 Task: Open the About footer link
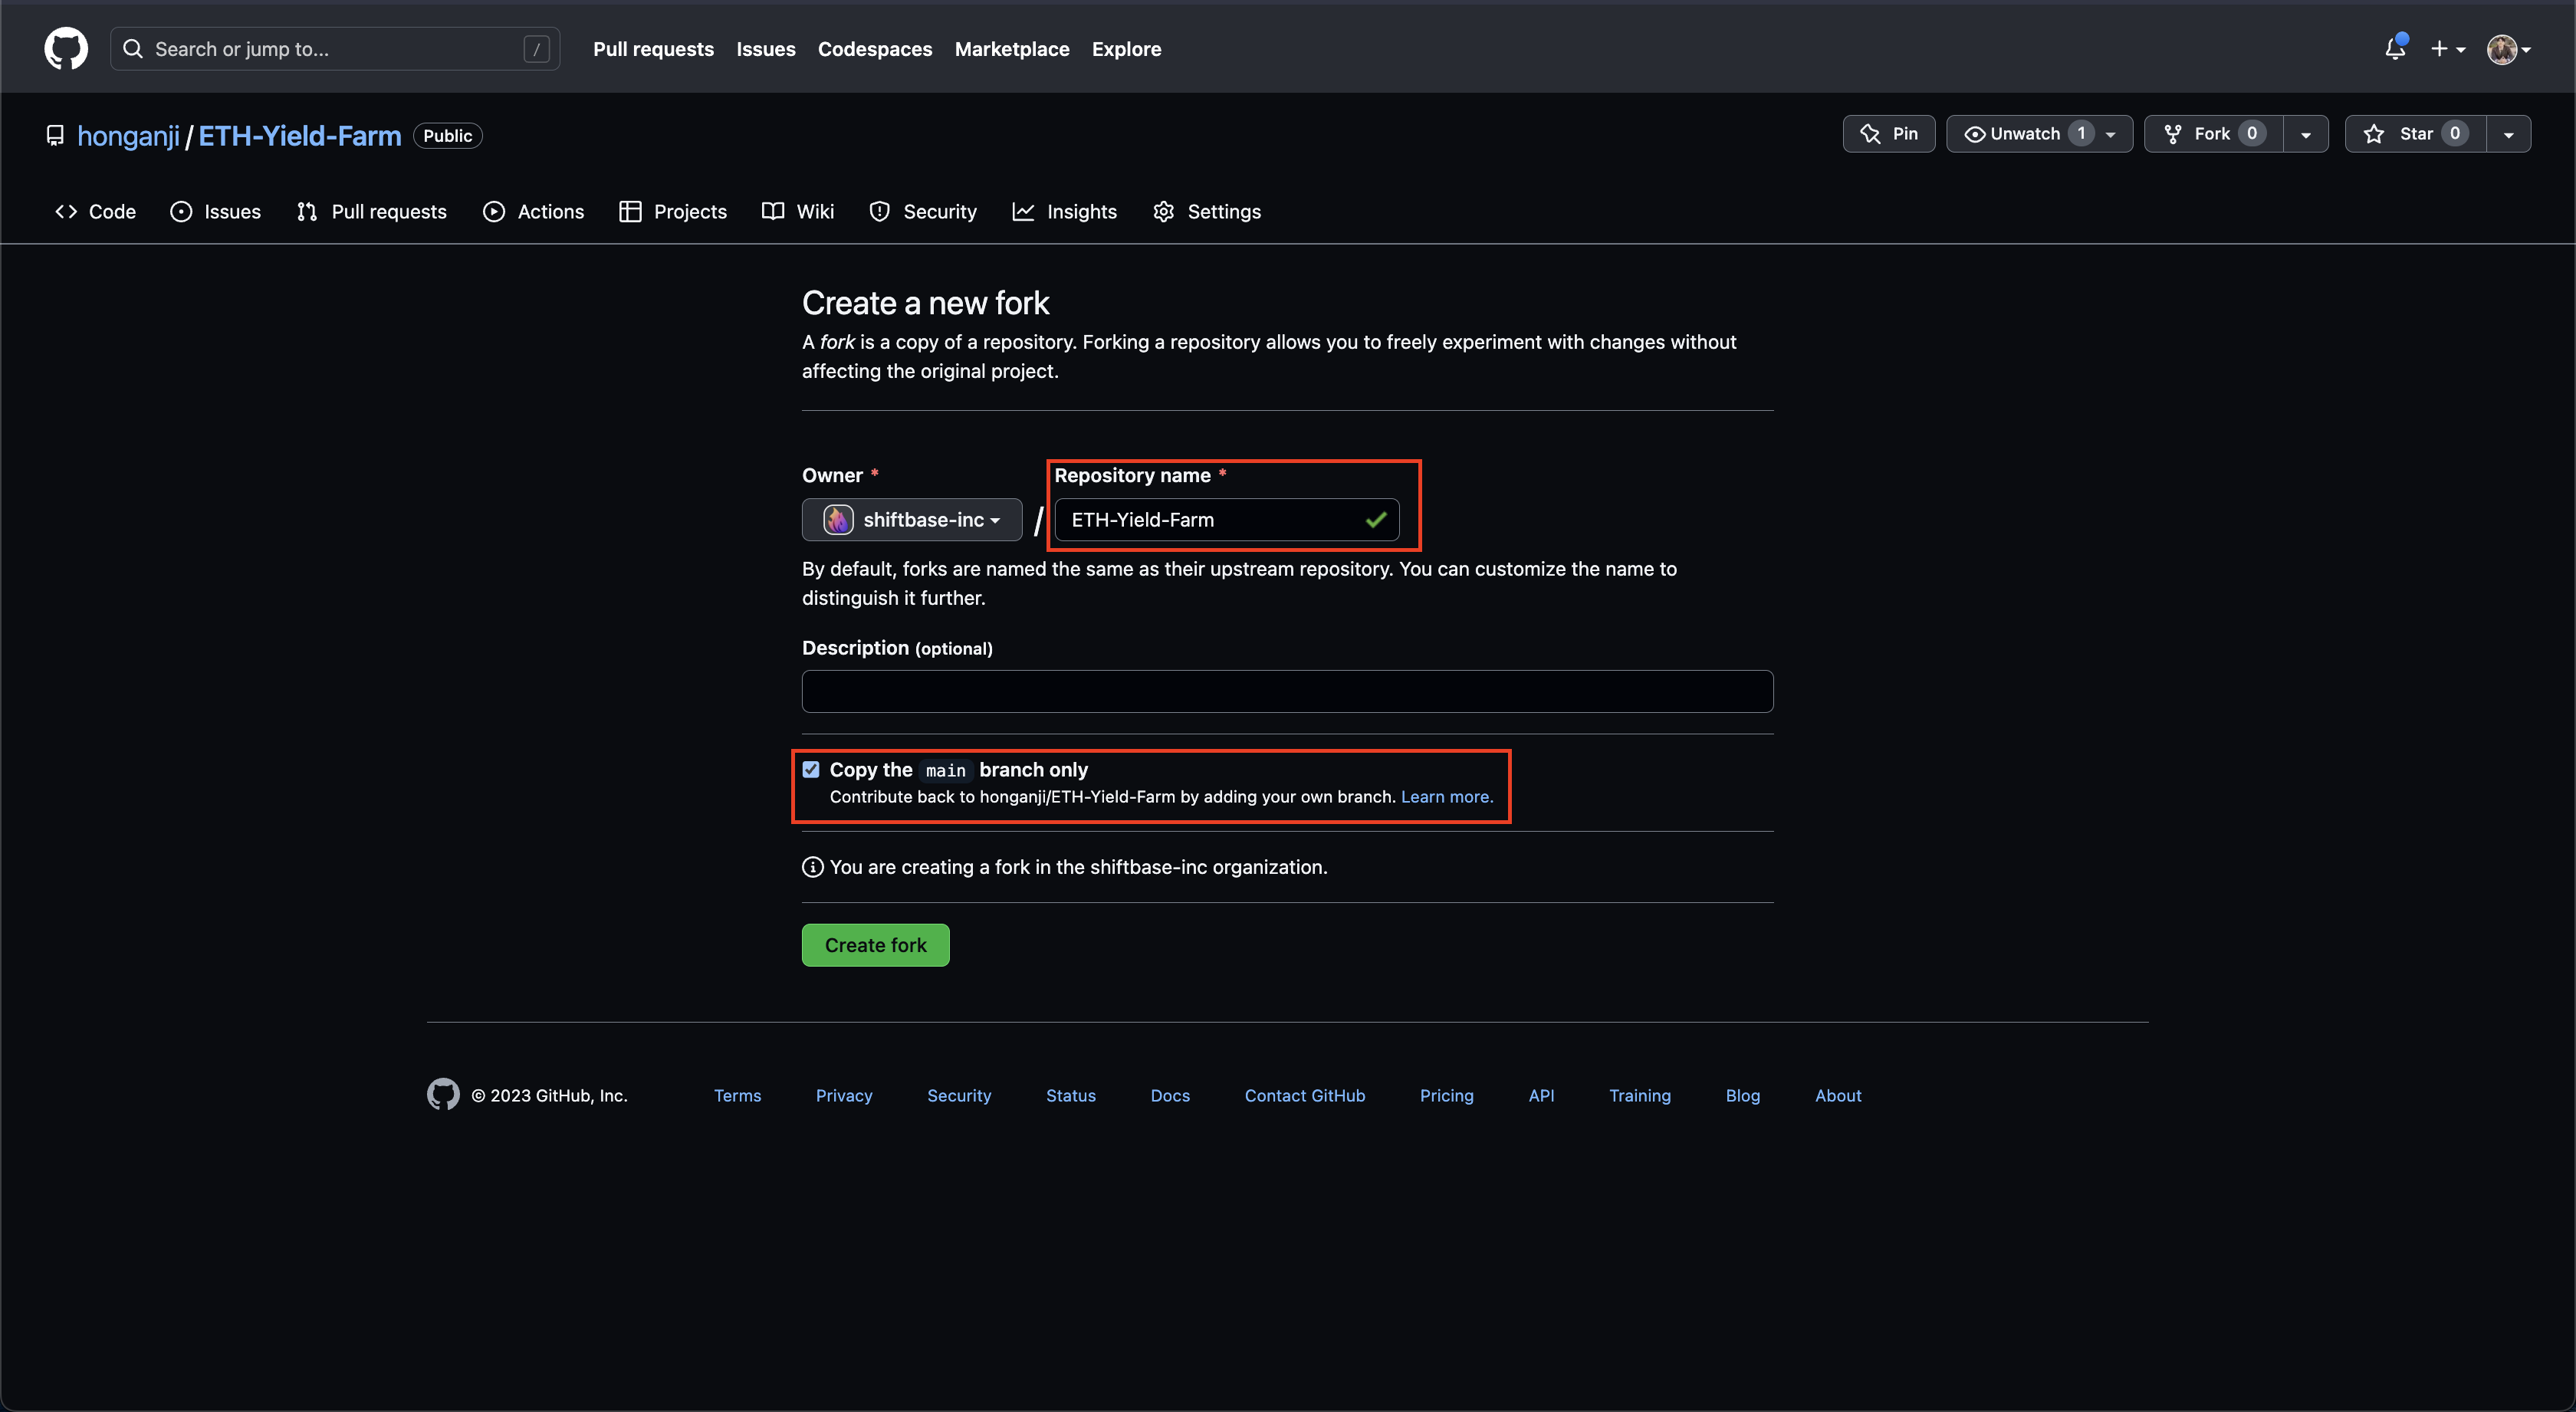tap(1838, 1096)
